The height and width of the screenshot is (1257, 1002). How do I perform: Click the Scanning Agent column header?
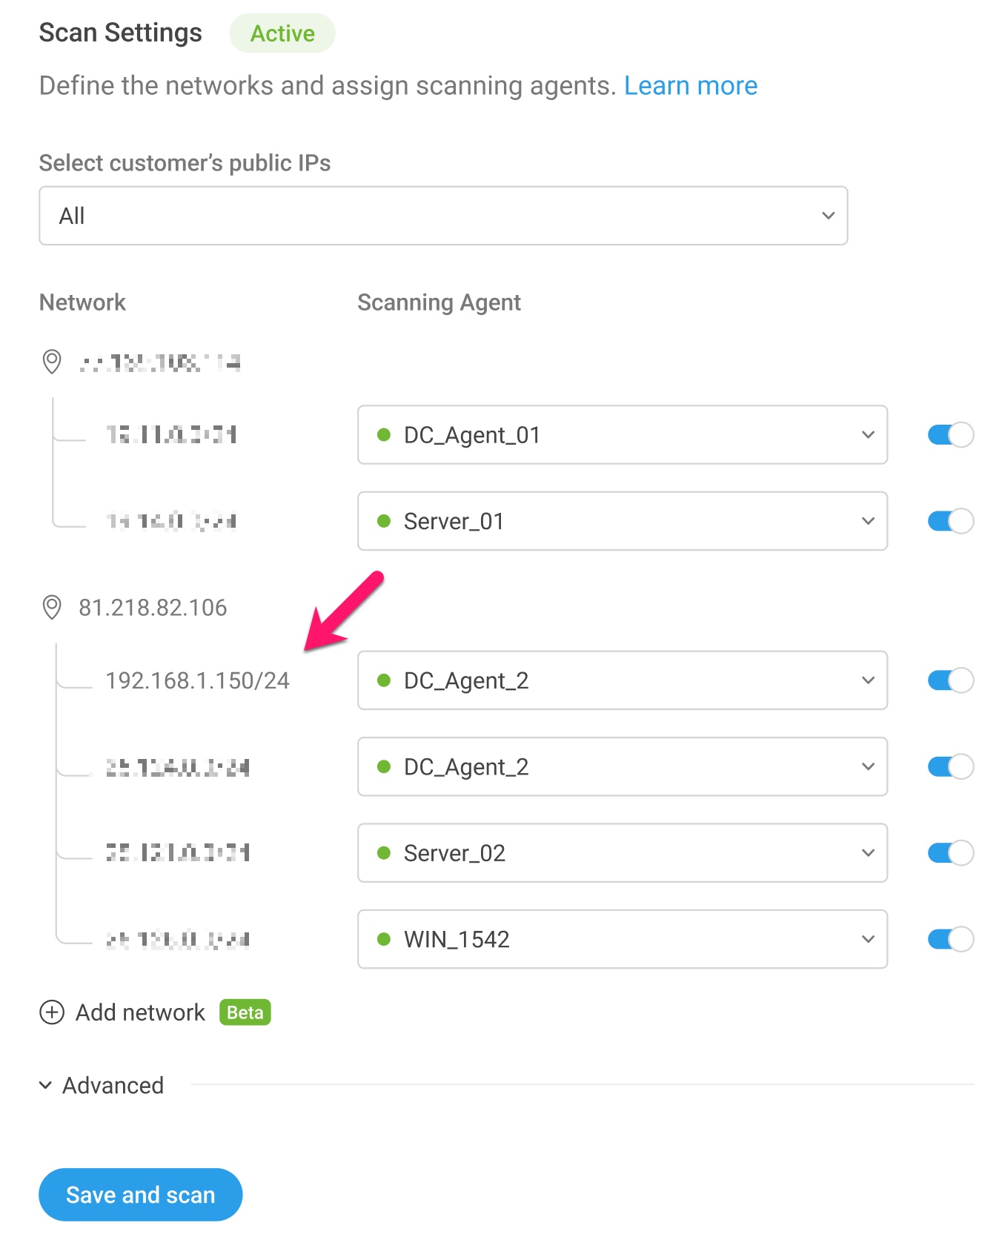[439, 302]
